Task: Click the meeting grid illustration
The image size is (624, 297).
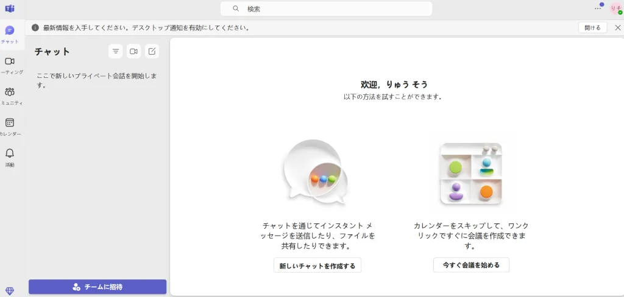Action: [x=471, y=173]
